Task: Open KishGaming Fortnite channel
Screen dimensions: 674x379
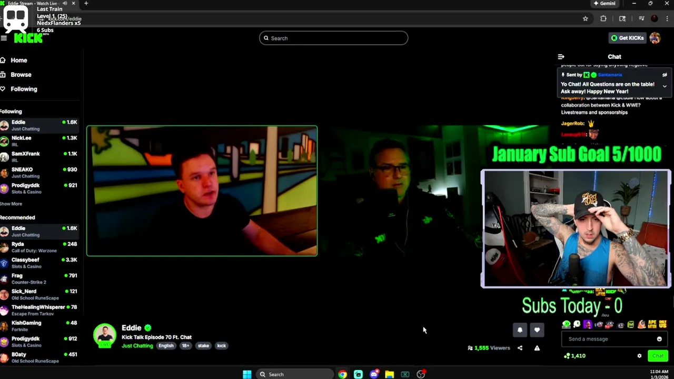Action: point(39,326)
